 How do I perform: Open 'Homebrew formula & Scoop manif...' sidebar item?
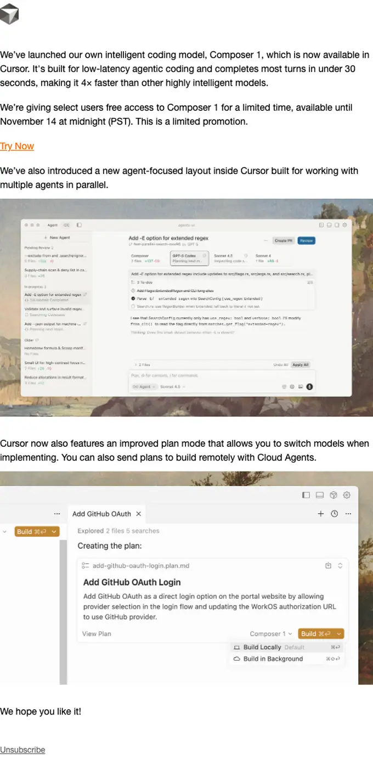click(x=56, y=351)
